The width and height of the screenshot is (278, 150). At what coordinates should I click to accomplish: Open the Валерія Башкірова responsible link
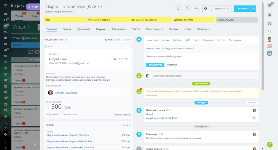tap(66, 93)
